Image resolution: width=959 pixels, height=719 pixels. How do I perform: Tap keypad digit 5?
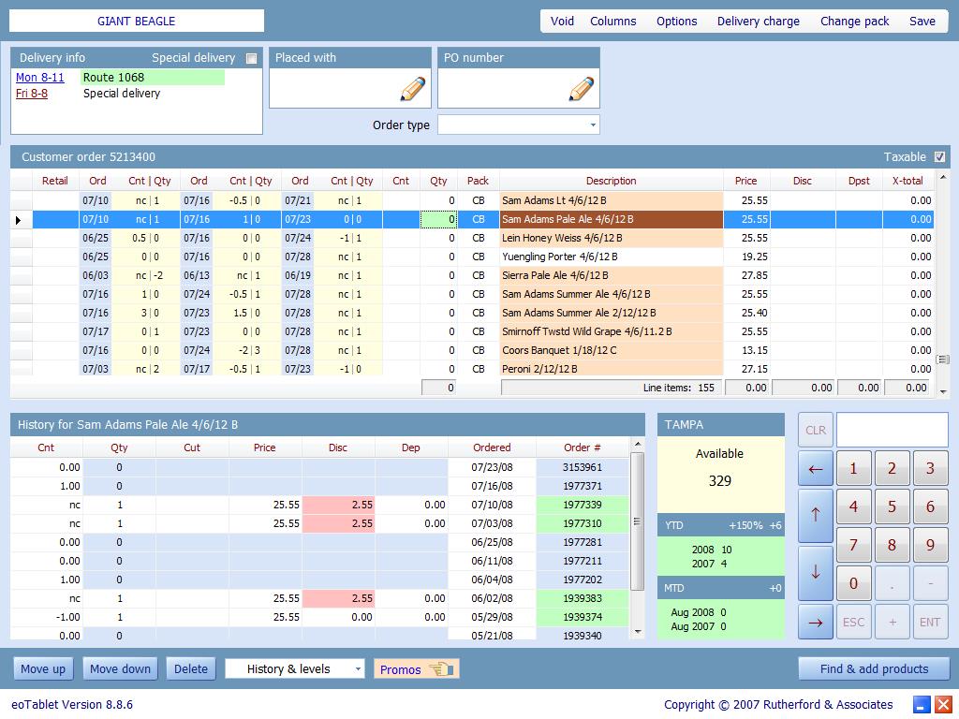pyautogui.click(x=892, y=506)
